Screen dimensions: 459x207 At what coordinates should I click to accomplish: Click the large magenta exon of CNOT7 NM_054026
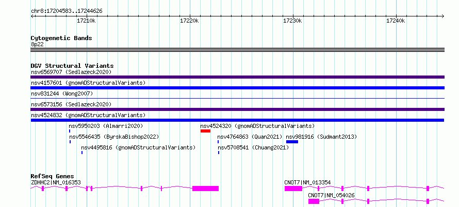pyautogui.click(x=314, y=201)
